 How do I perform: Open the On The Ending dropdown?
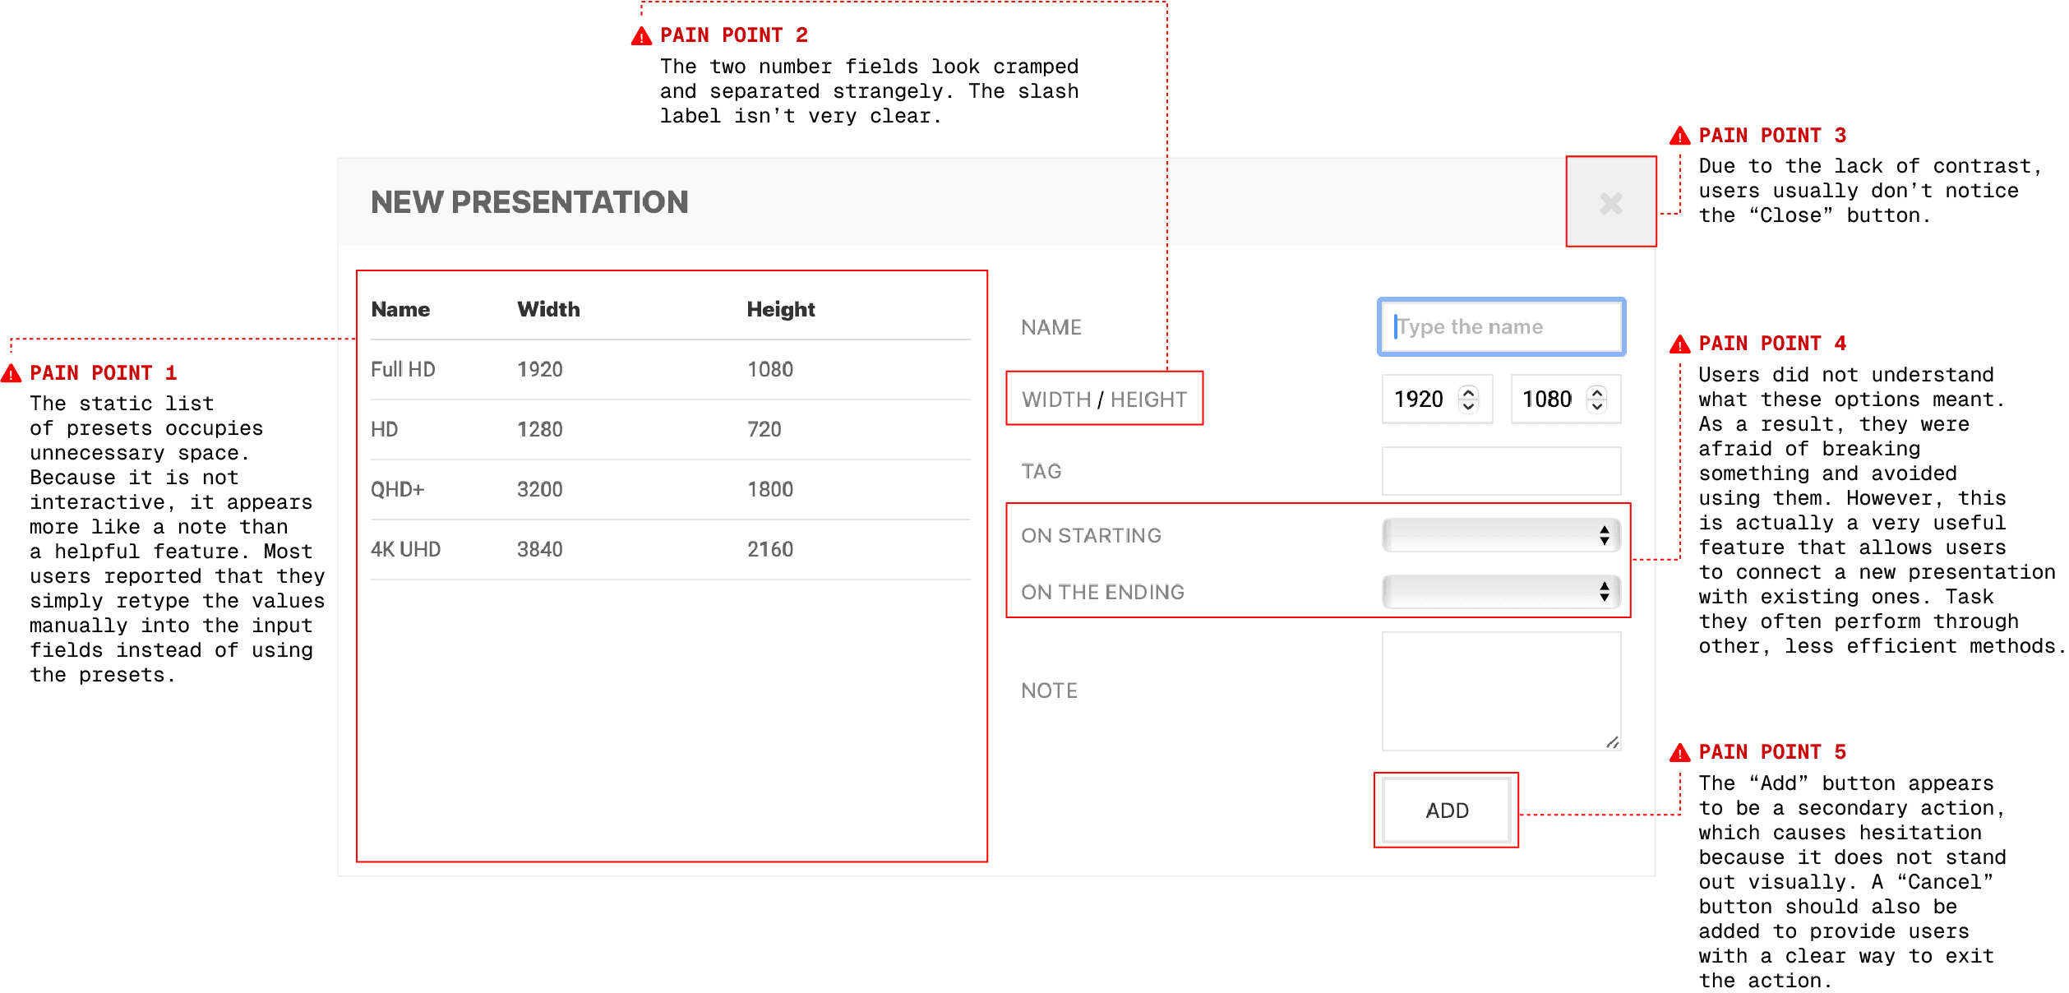tap(1501, 592)
